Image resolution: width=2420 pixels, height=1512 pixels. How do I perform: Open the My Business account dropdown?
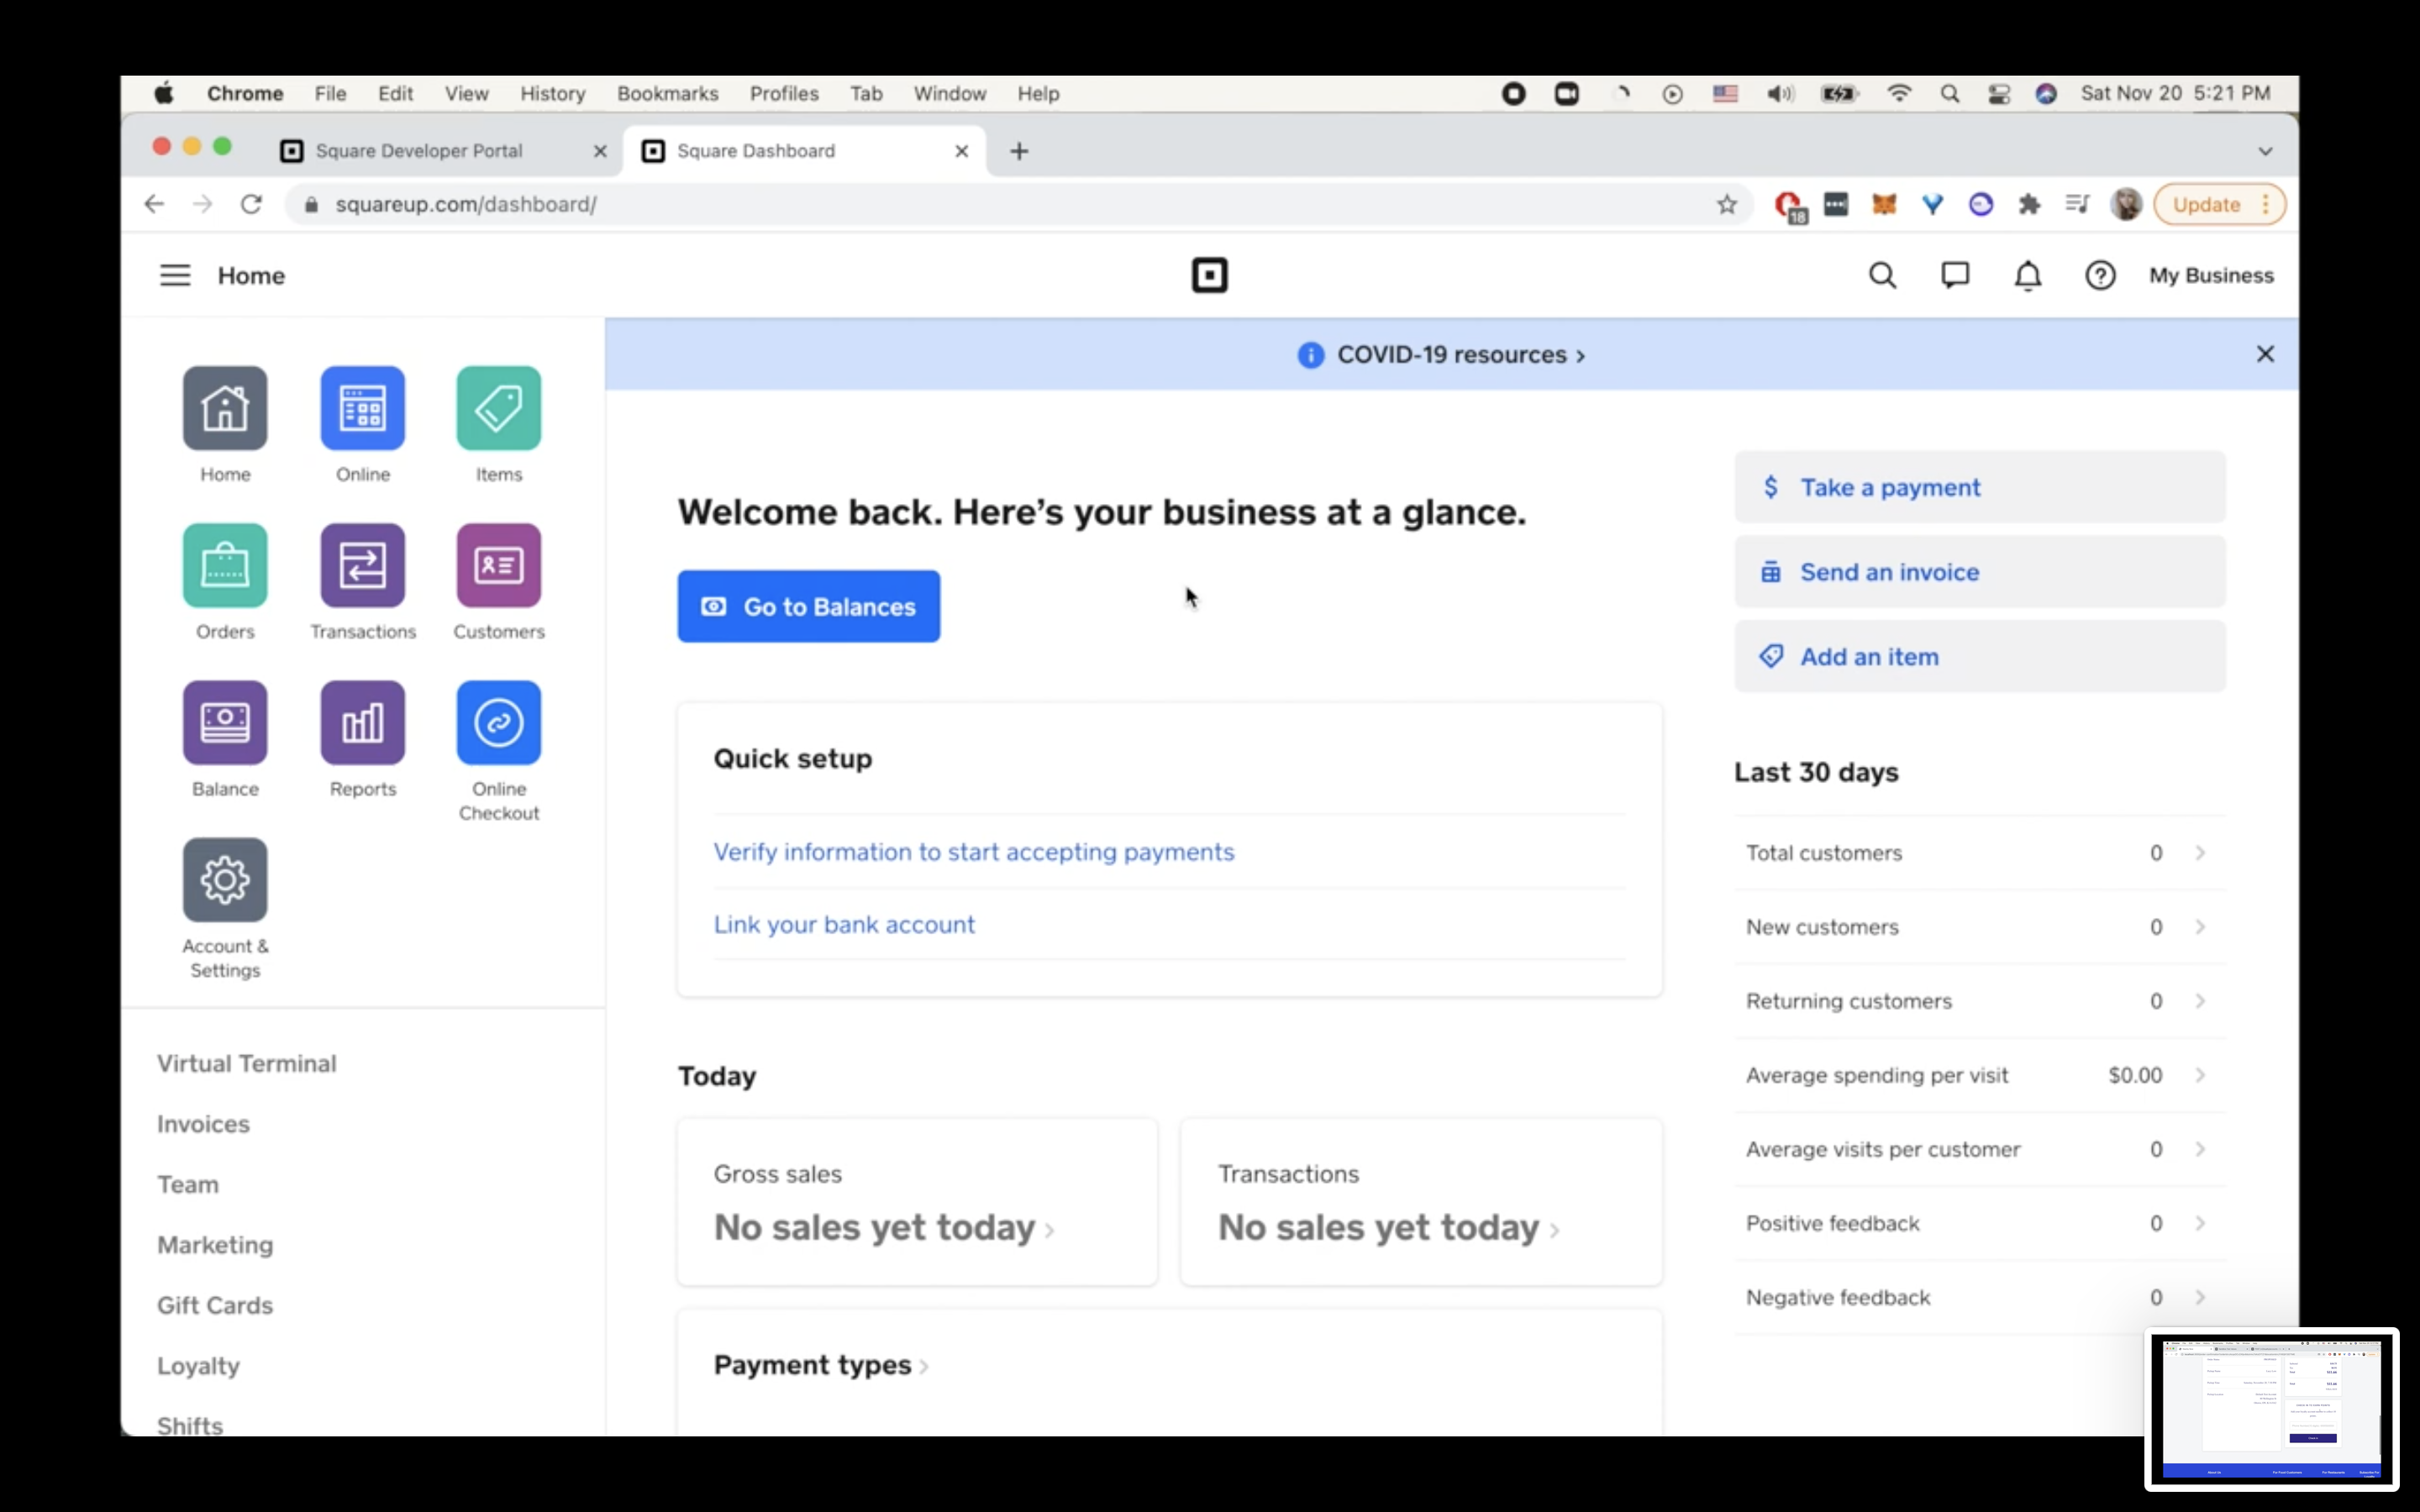(2211, 275)
